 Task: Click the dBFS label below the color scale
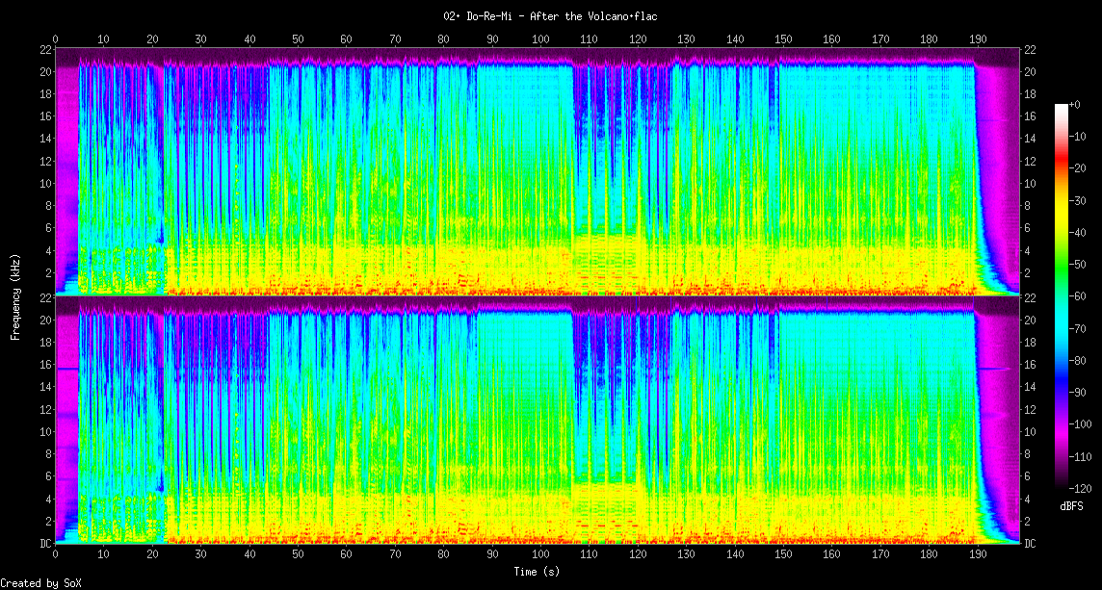coord(1073,506)
